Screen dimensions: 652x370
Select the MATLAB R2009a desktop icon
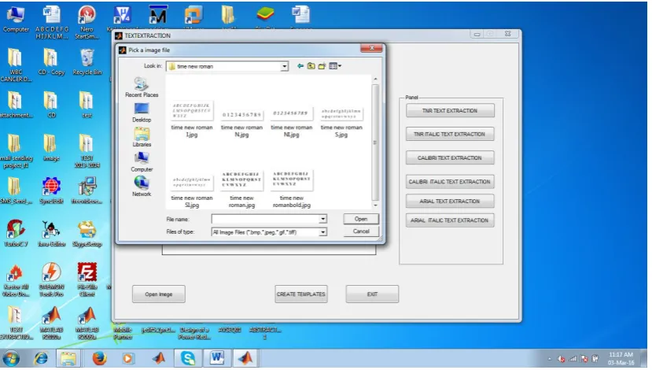click(x=87, y=324)
